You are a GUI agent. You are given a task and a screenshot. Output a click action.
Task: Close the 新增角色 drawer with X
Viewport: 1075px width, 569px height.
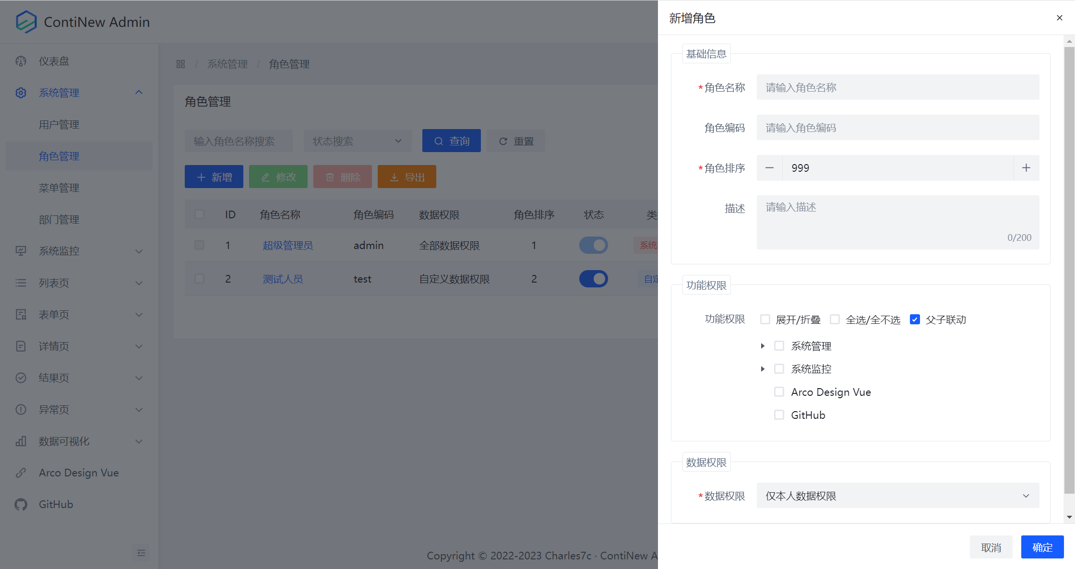click(1059, 18)
